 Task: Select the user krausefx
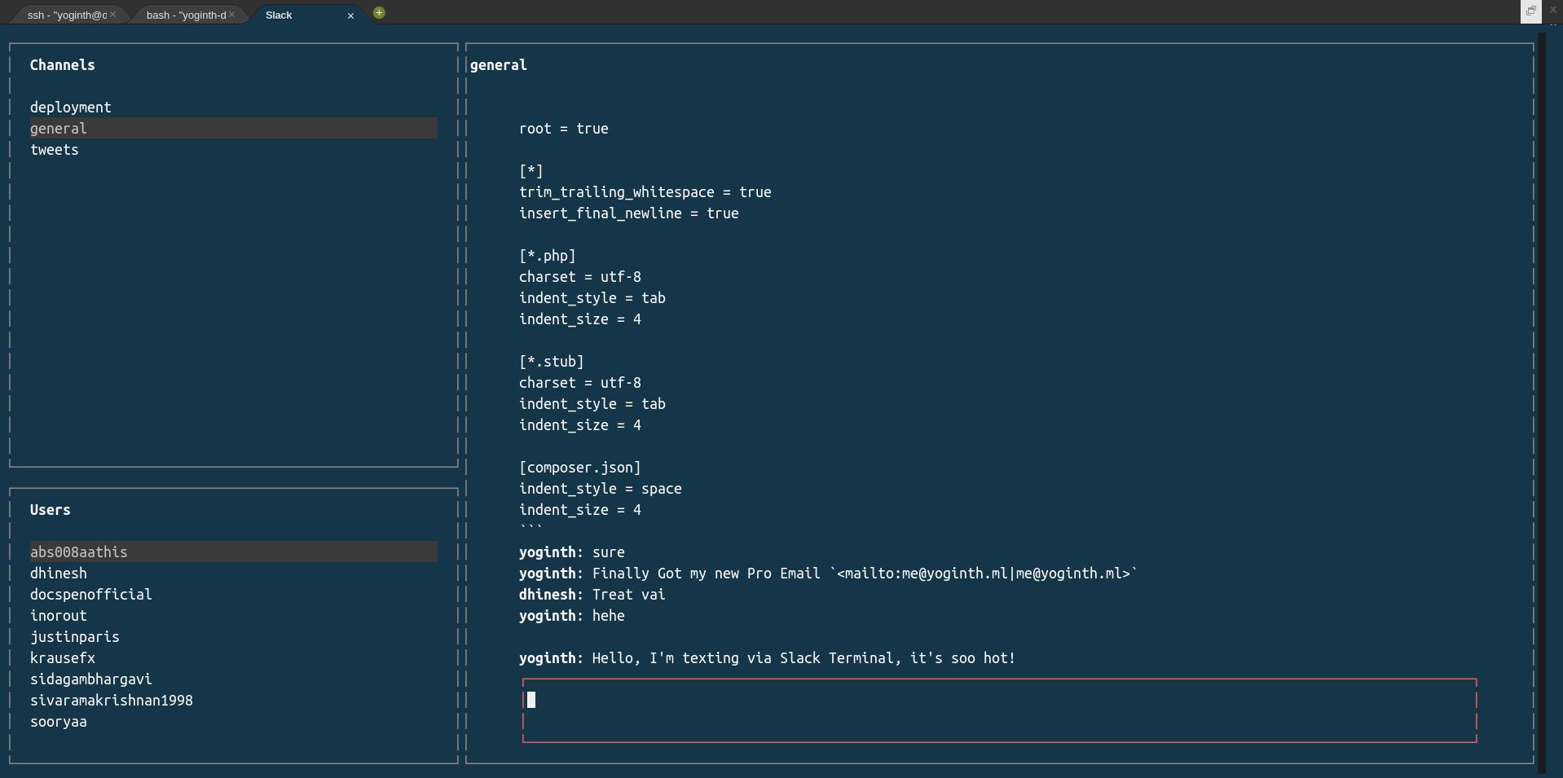[x=62, y=657]
